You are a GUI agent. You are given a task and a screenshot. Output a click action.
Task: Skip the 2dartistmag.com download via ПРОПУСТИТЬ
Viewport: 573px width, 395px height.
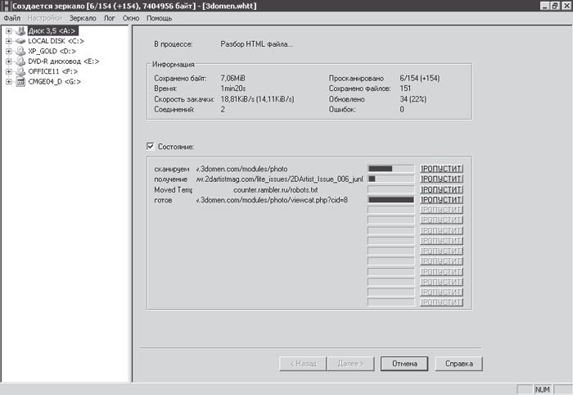441,179
